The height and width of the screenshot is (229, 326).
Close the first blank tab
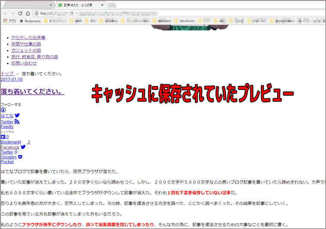click(x=51, y=5)
